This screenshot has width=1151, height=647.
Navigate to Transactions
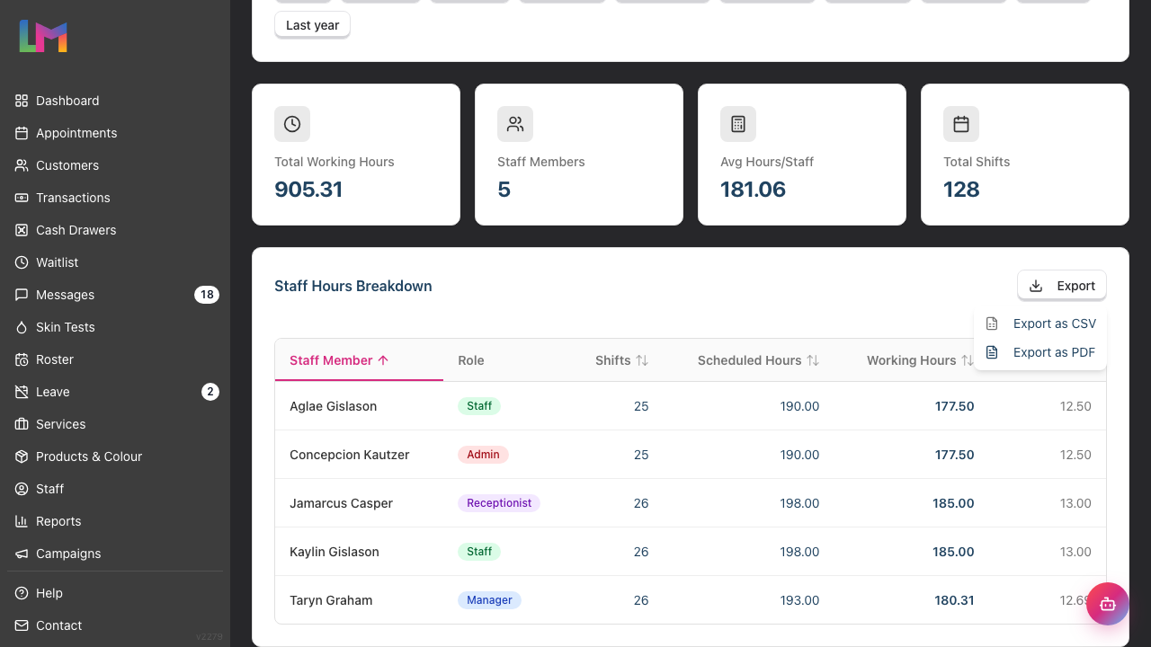point(115,198)
